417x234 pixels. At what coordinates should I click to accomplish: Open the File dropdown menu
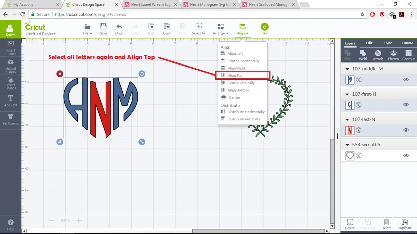pyautogui.click(x=88, y=29)
